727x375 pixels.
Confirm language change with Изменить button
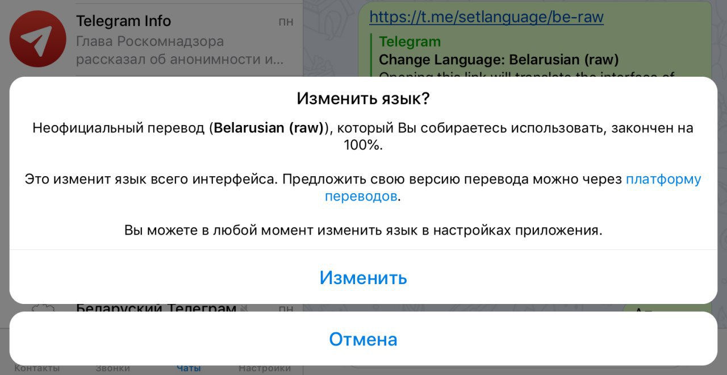[363, 277]
